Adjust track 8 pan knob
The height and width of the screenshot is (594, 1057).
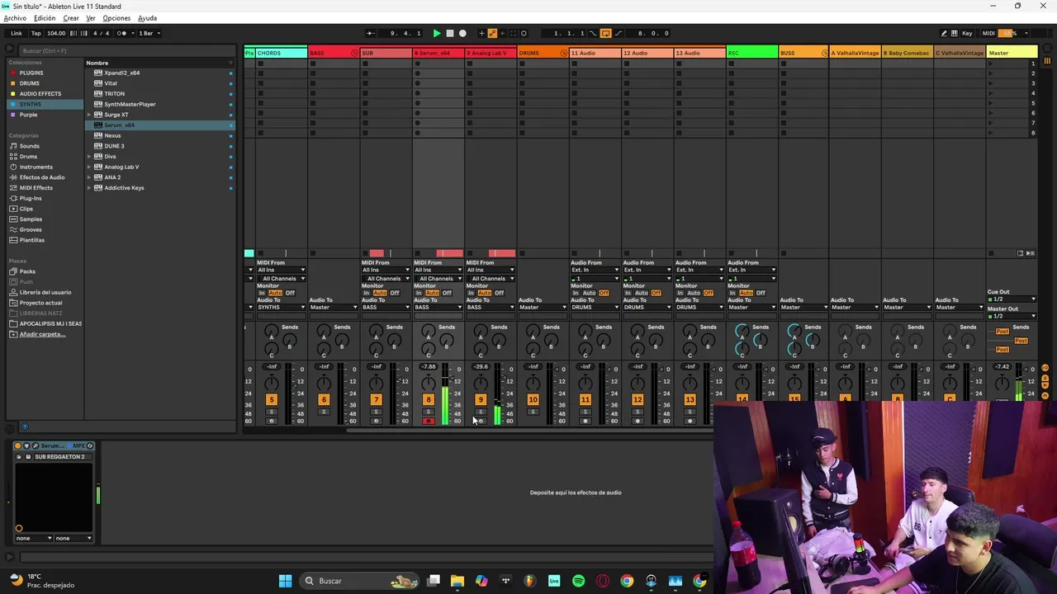(428, 383)
